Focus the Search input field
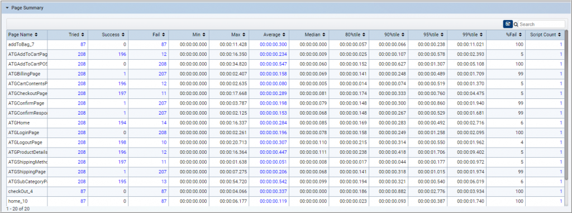The width and height of the screenshot is (572, 213). tap(542, 24)
